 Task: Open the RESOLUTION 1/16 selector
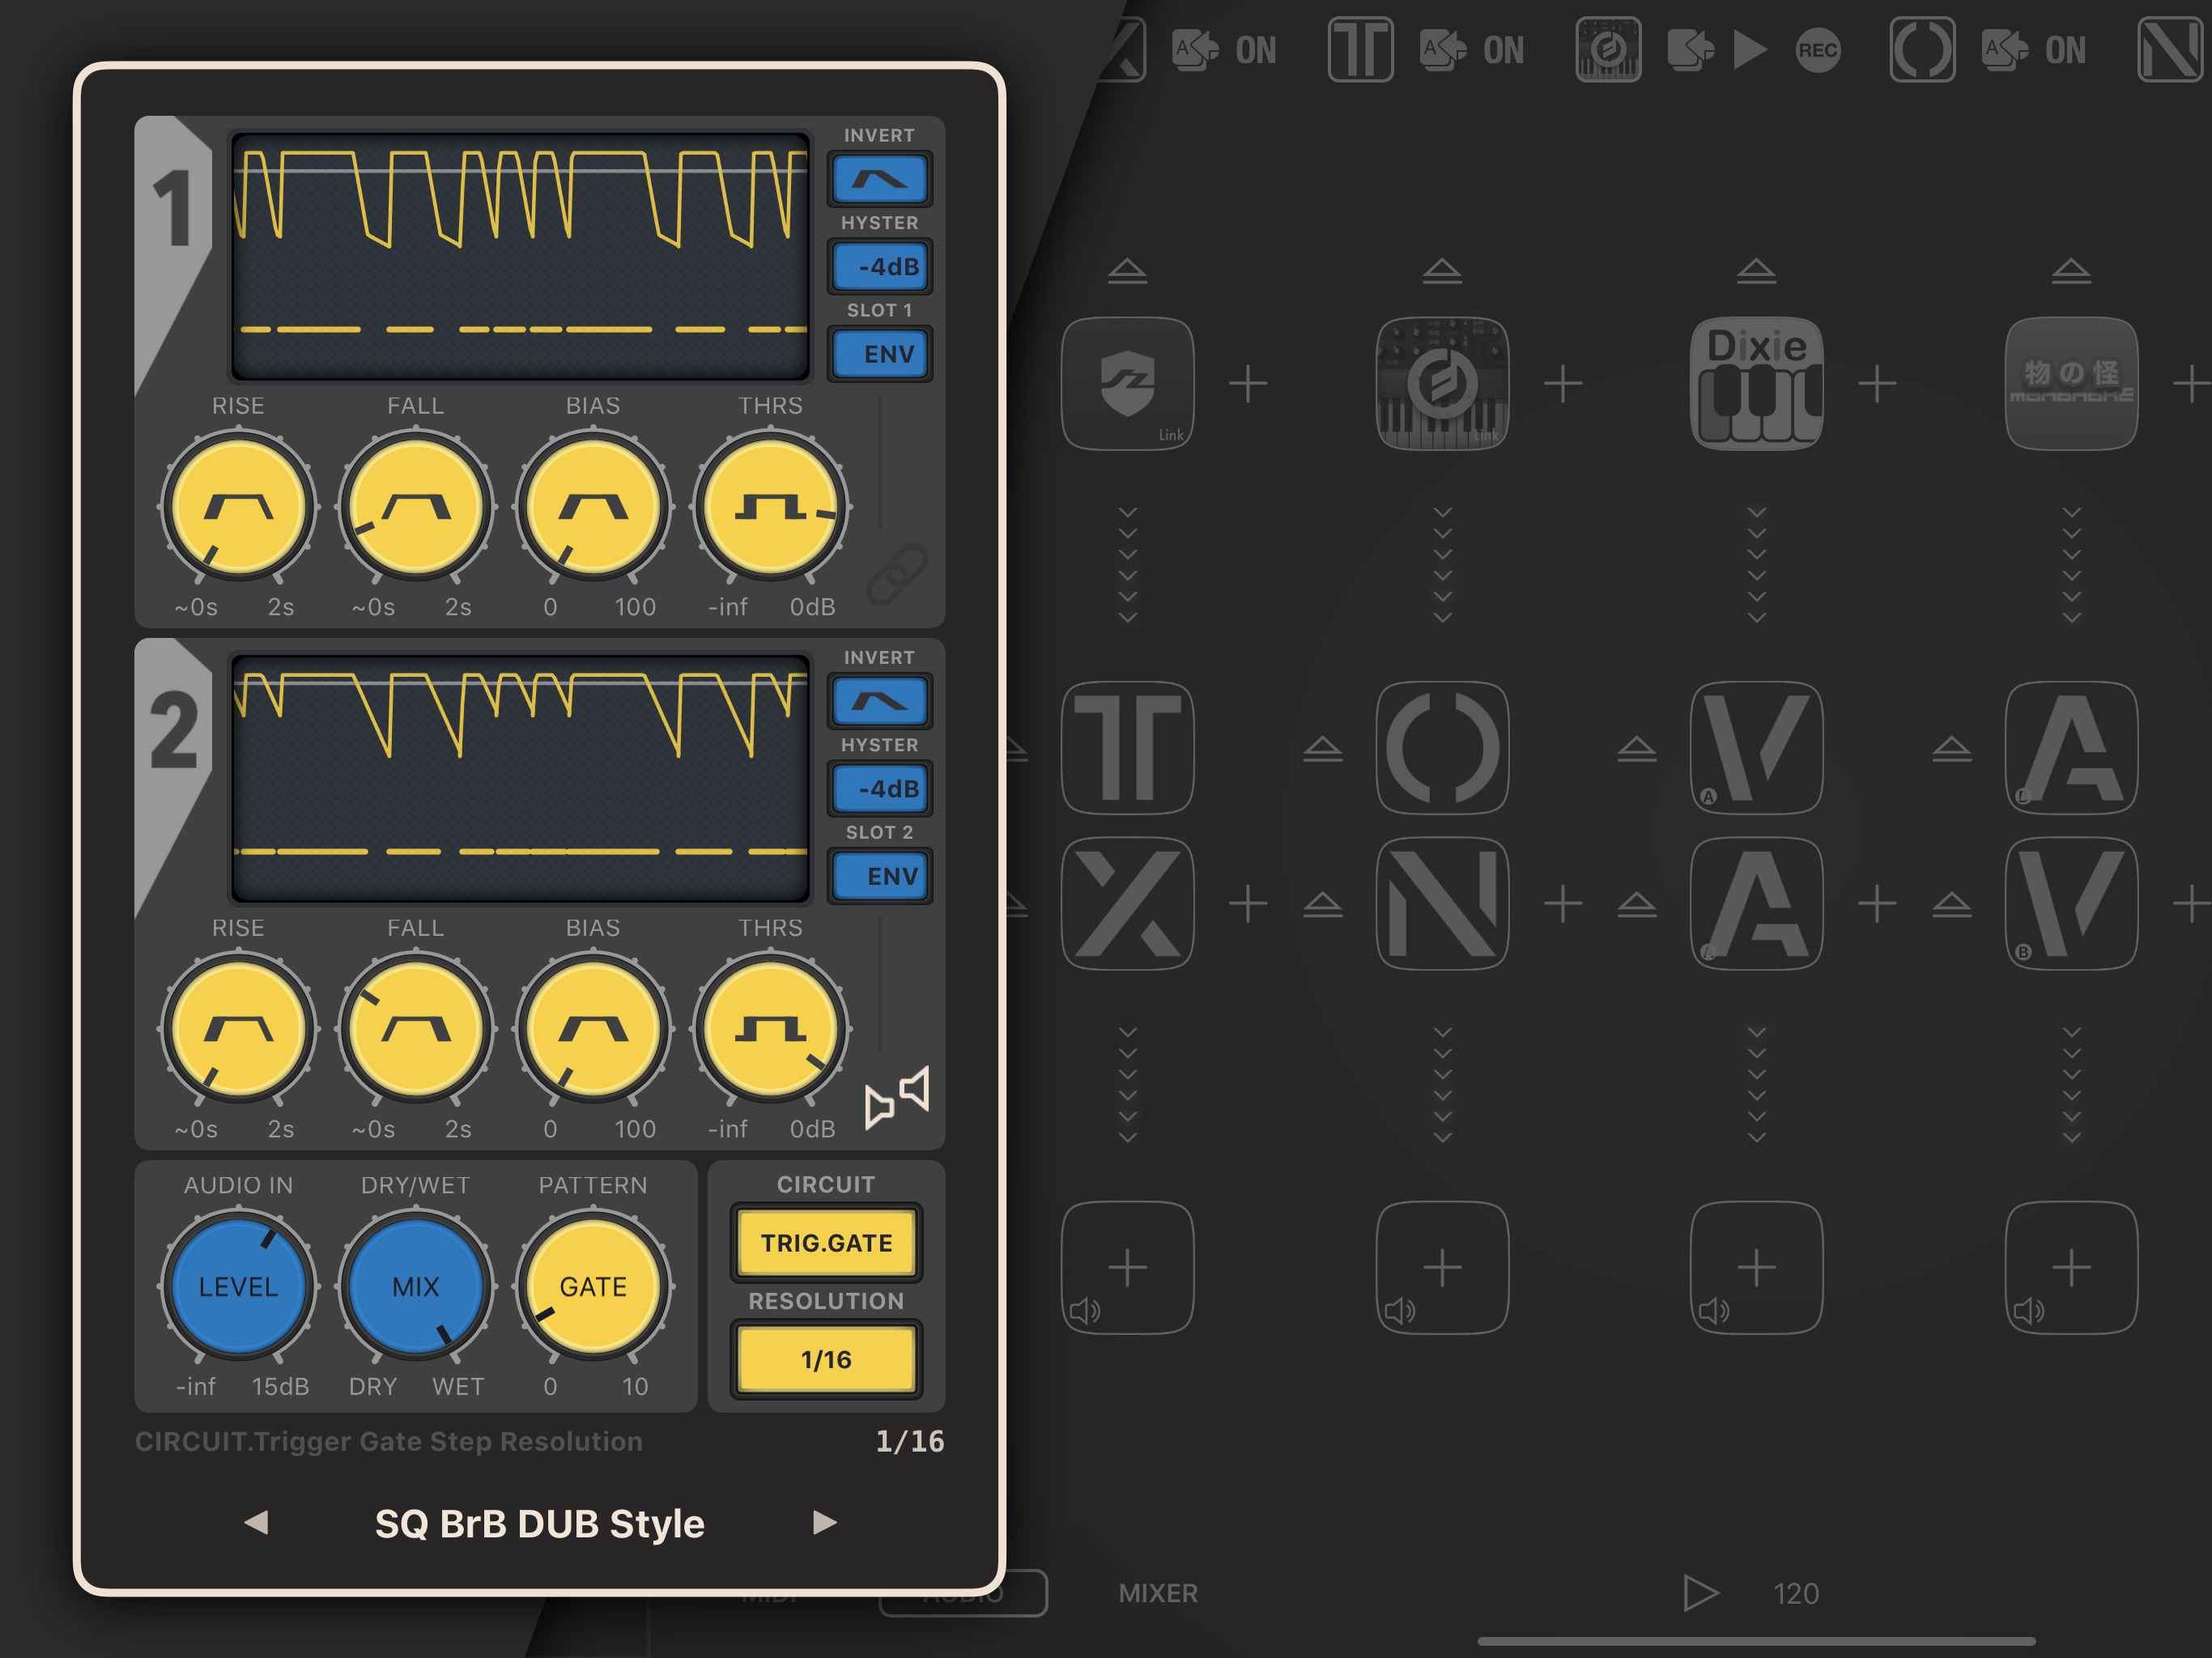click(826, 1359)
